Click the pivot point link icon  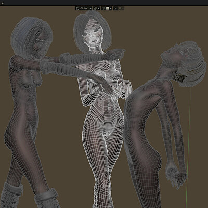pyautogui.click(x=95, y=8)
